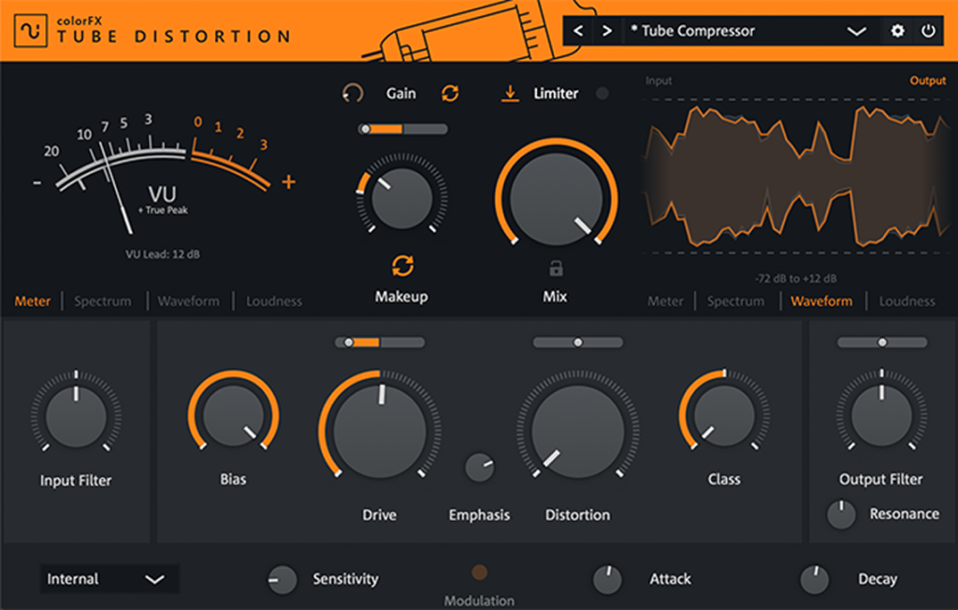Viewport: 958px width, 610px height.
Task: Select the Resonance mini knob
Action: 840,514
